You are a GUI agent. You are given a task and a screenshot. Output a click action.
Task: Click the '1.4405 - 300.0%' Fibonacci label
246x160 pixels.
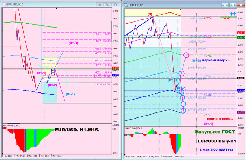click(197, 110)
